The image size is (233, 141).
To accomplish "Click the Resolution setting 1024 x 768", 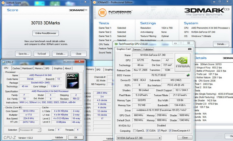I will [167, 28].
